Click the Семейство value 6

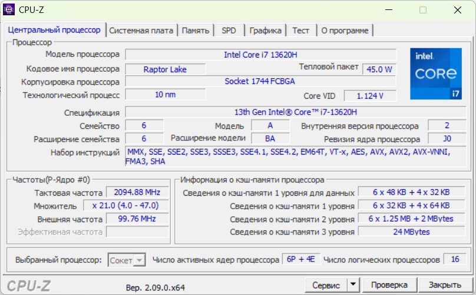(144, 125)
